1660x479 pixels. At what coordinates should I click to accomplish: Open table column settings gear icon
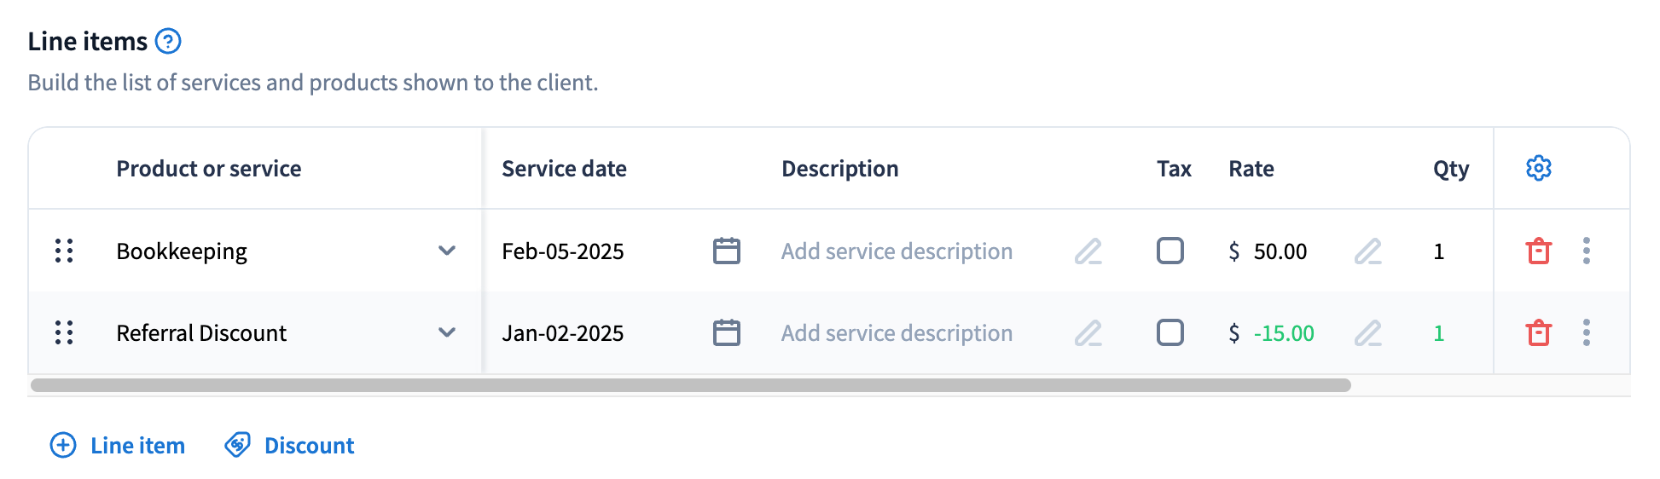coord(1538,168)
